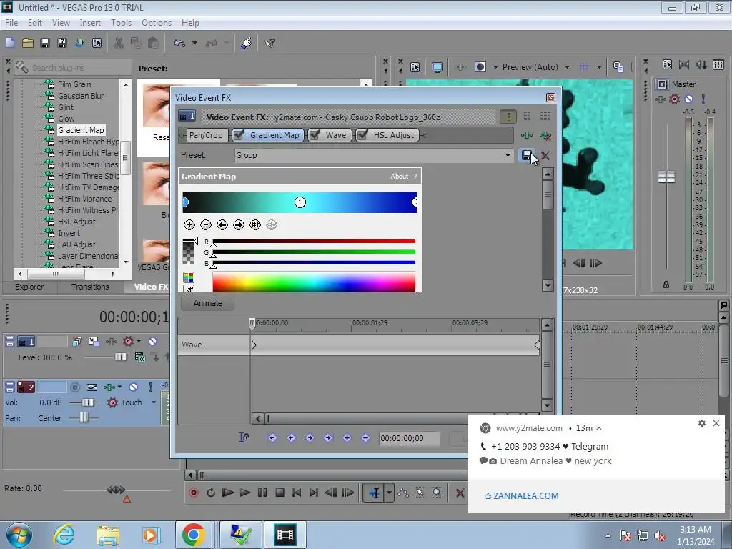
Task: Click the Sync Cursor icon in keyframe bar
Action: 244,437
